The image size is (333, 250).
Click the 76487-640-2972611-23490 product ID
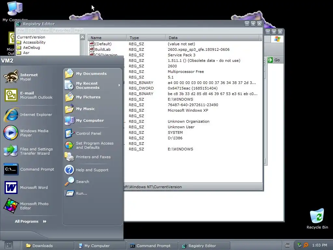193,105
